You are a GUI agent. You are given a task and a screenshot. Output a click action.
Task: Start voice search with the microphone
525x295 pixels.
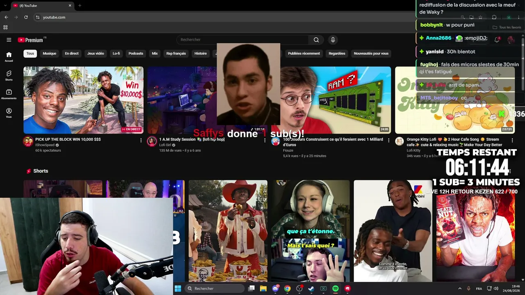click(333, 40)
